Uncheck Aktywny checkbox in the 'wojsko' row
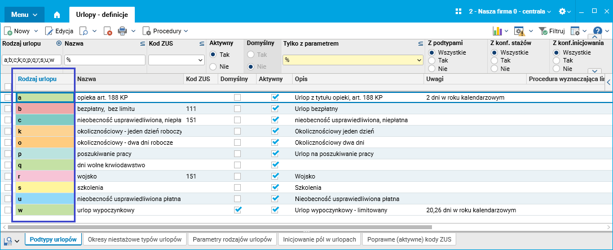Viewport: 613px width, 250px height. 275,176
